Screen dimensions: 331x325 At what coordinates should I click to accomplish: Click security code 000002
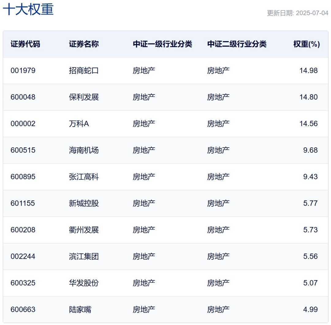[x=23, y=124]
